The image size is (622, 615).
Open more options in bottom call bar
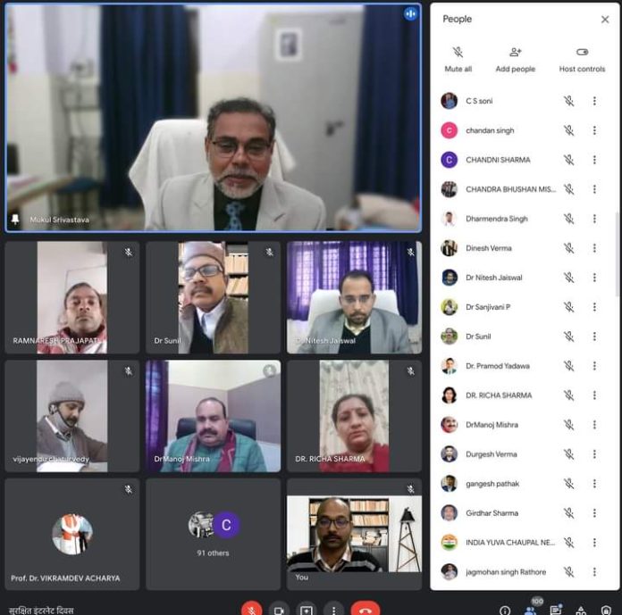tap(334, 610)
